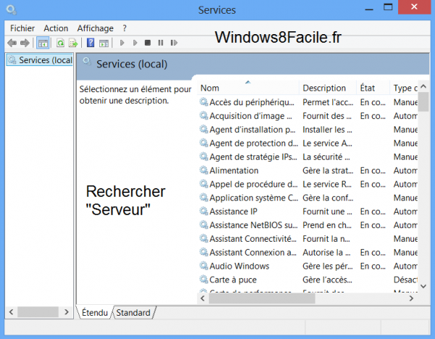Sort by the Type column header
Image resolution: width=435 pixels, height=339 pixels.
pos(404,88)
